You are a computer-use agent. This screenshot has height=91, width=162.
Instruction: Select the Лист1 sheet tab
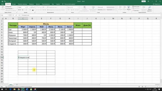tap(11, 84)
